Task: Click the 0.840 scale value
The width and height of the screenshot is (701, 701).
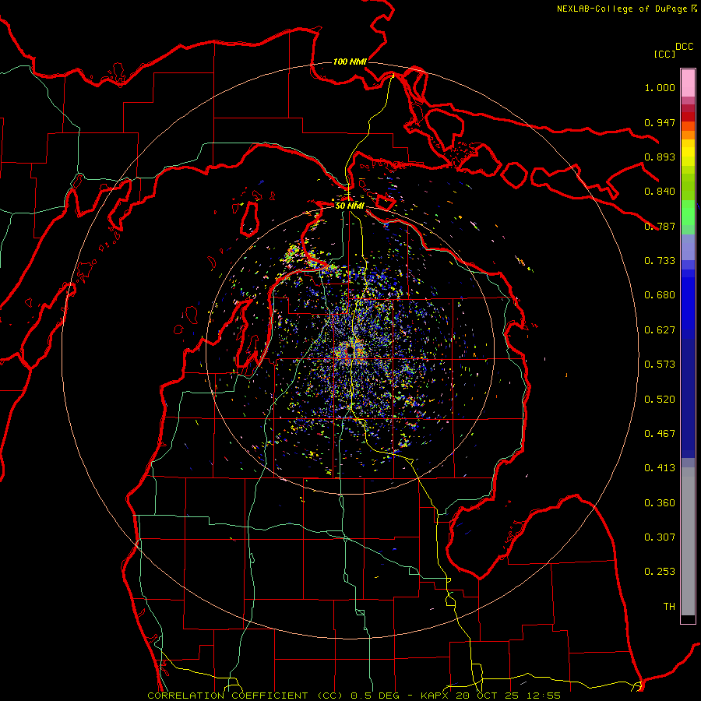Action: [660, 192]
